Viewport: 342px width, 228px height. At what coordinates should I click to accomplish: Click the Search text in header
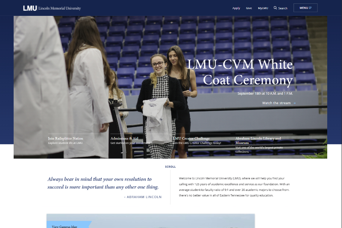tap(283, 8)
